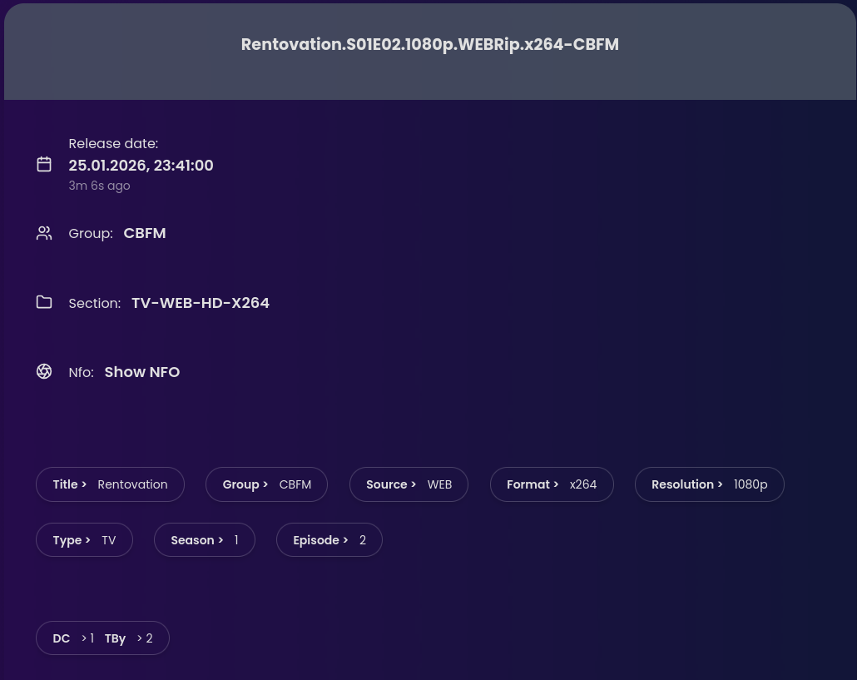The image size is (857, 680).
Task: Click the 'Section:' label
Action: (x=95, y=303)
